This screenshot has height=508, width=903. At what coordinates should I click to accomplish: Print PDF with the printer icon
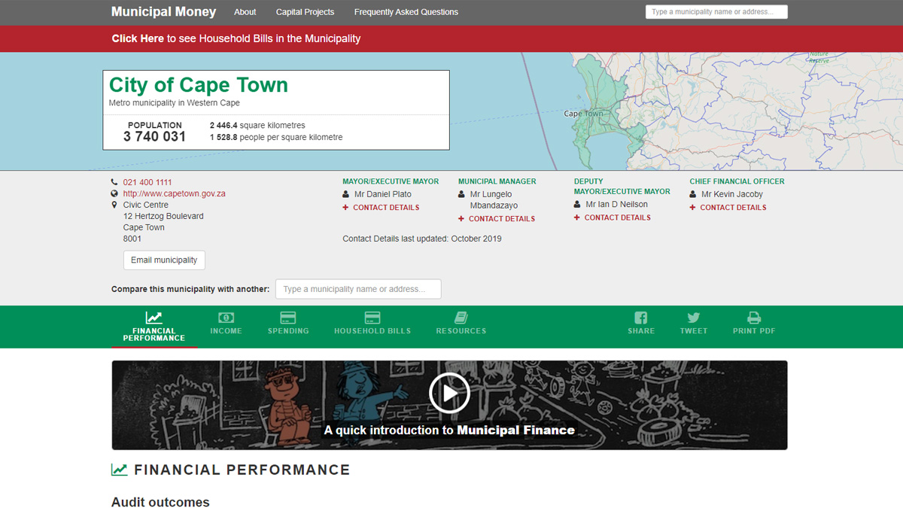752,318
